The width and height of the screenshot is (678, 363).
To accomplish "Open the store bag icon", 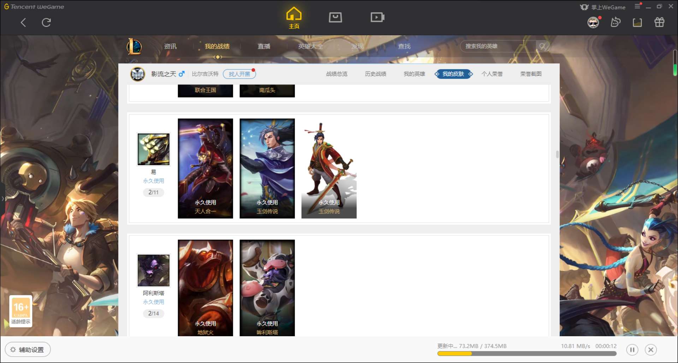I will [x=335, y=17].
